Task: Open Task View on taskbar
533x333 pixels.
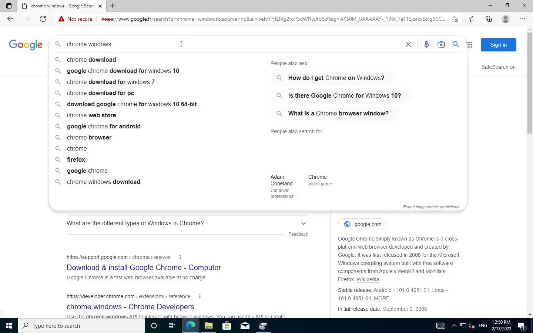Action: pyautogui.click(x=172, y=326)
